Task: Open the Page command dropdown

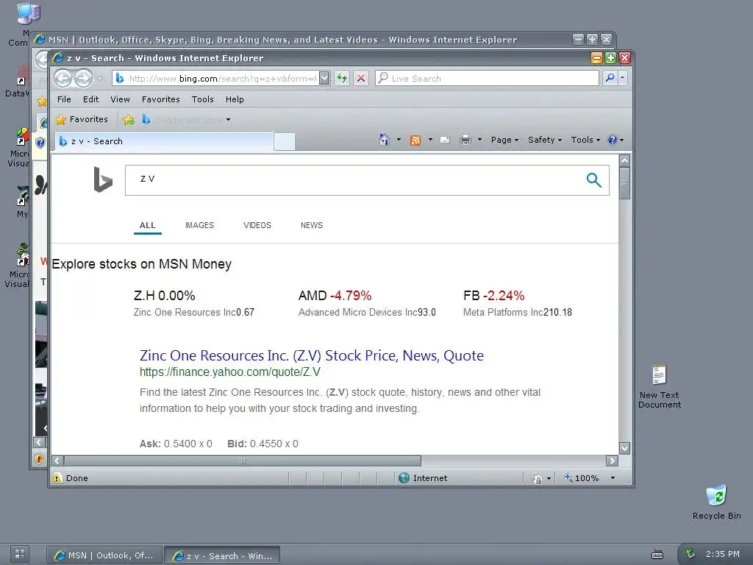Action: (504, 140)
